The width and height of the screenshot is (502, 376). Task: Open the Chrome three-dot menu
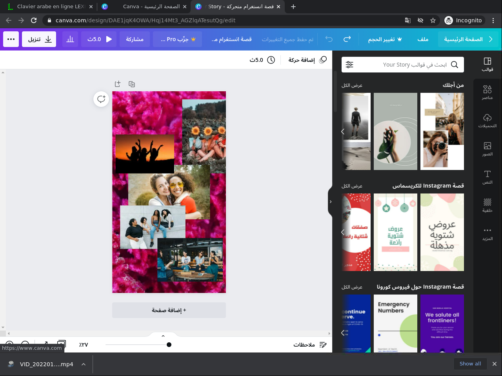point(493,20)
